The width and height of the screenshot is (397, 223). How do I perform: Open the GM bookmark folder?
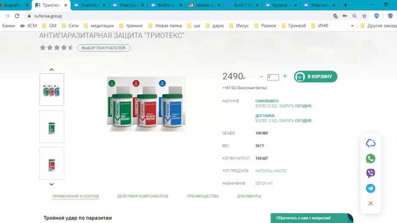coord(50,25)
